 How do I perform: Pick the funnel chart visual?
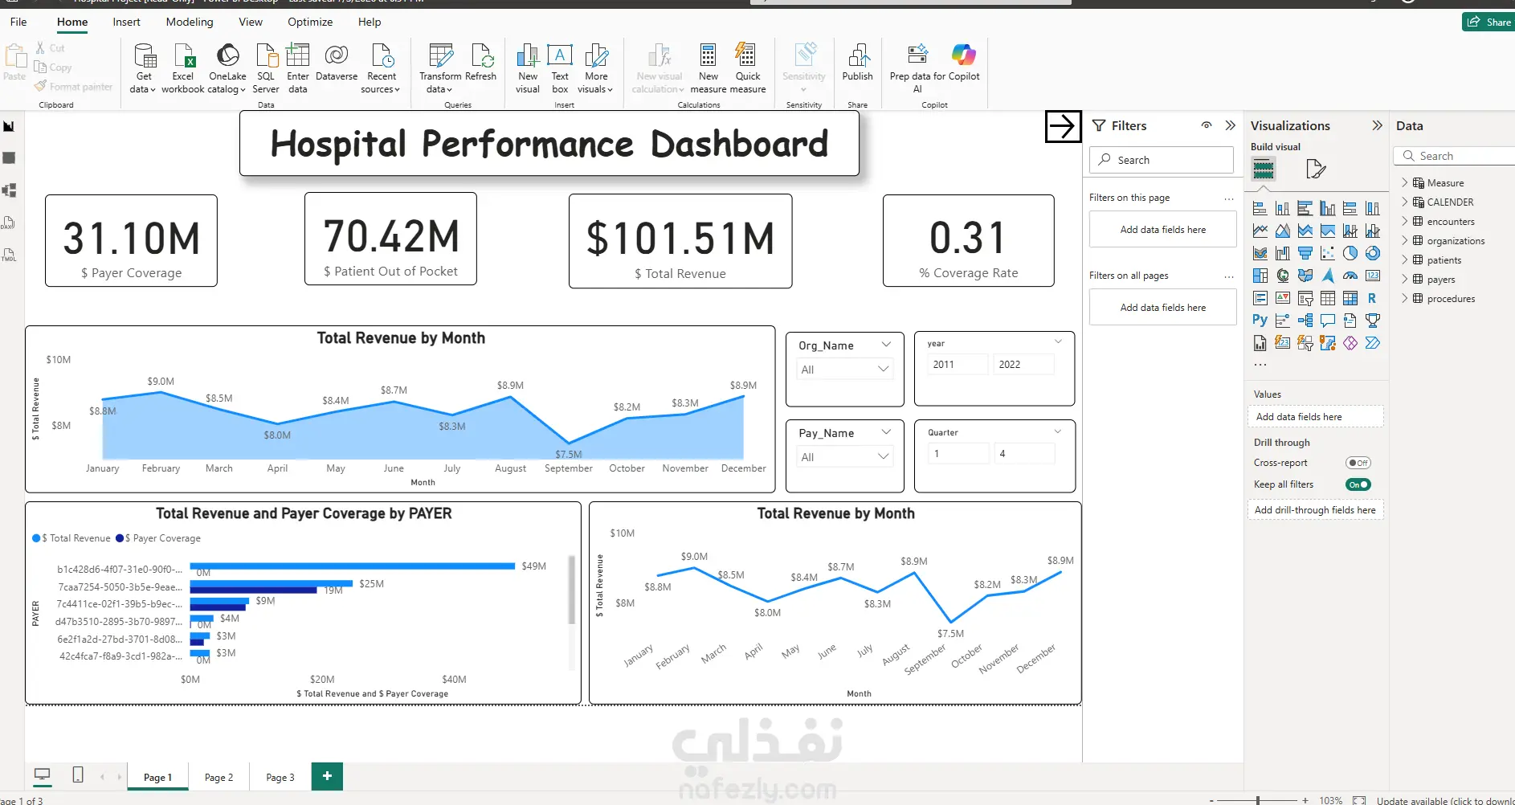click(1305, 254)
